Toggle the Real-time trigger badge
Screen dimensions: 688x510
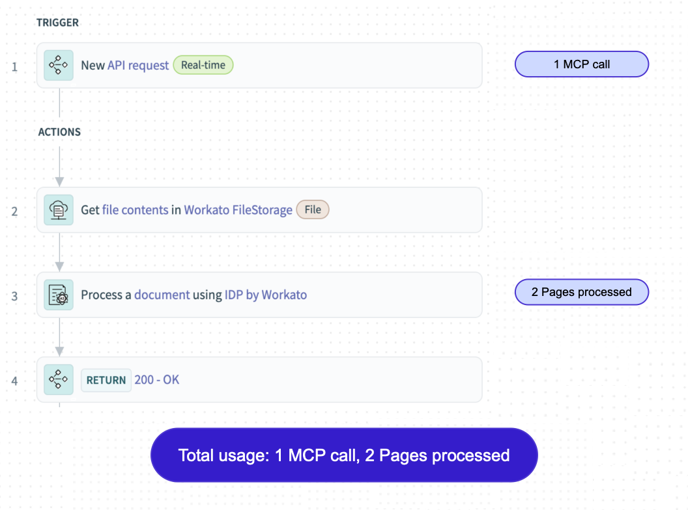pos(203,65)
